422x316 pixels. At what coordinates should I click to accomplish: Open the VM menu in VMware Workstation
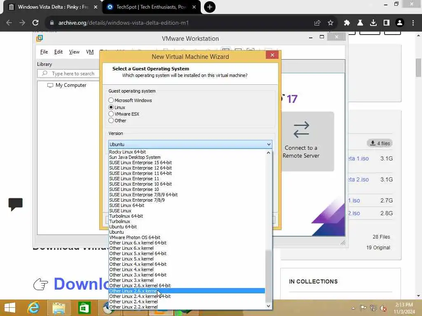tap(89, 52)
